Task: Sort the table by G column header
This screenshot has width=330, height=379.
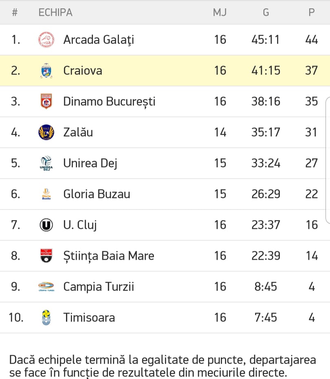Action: click(266, 13)
